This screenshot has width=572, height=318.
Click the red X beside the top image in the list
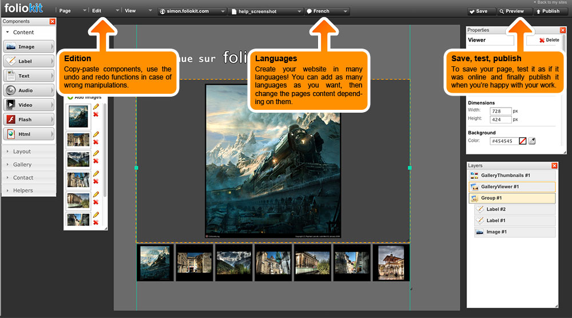point(96,114)
